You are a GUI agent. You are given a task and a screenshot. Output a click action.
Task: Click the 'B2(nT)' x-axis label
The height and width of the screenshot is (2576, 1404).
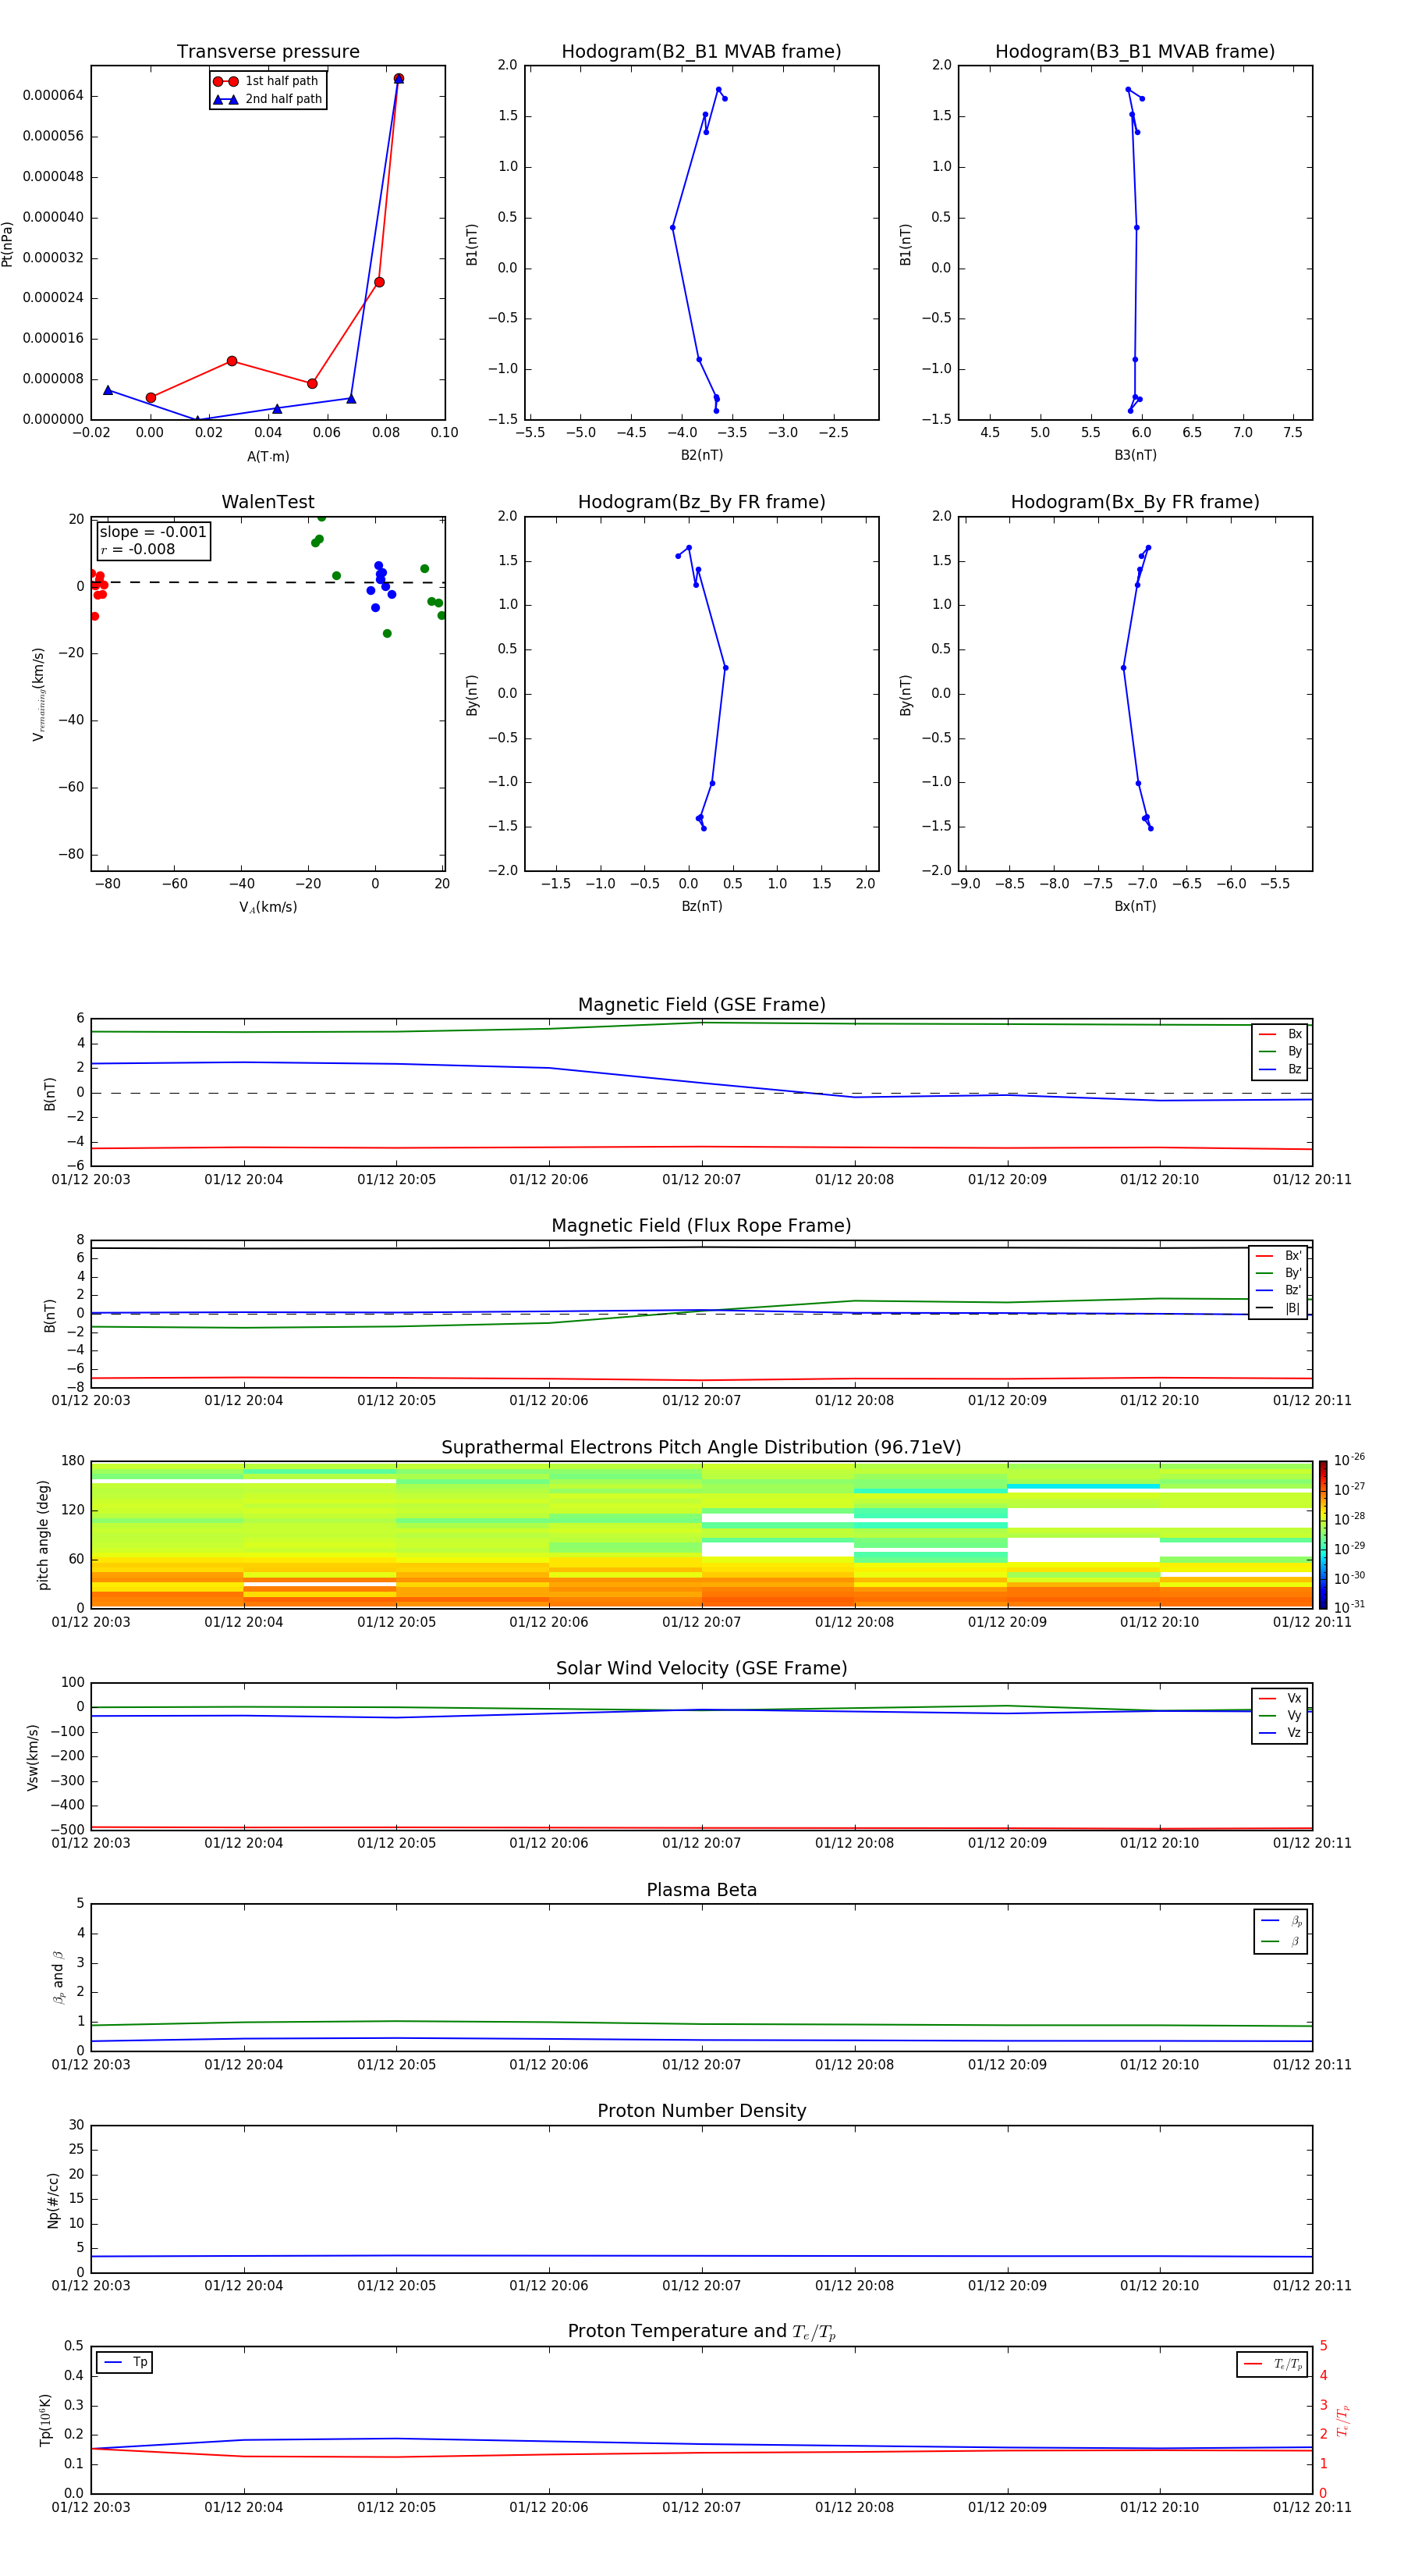pos(701,456)
